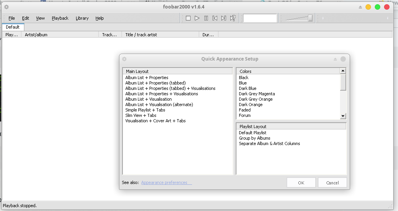Skip to the next track
Viewport: 398px width, 211px height.
point(224,18)
